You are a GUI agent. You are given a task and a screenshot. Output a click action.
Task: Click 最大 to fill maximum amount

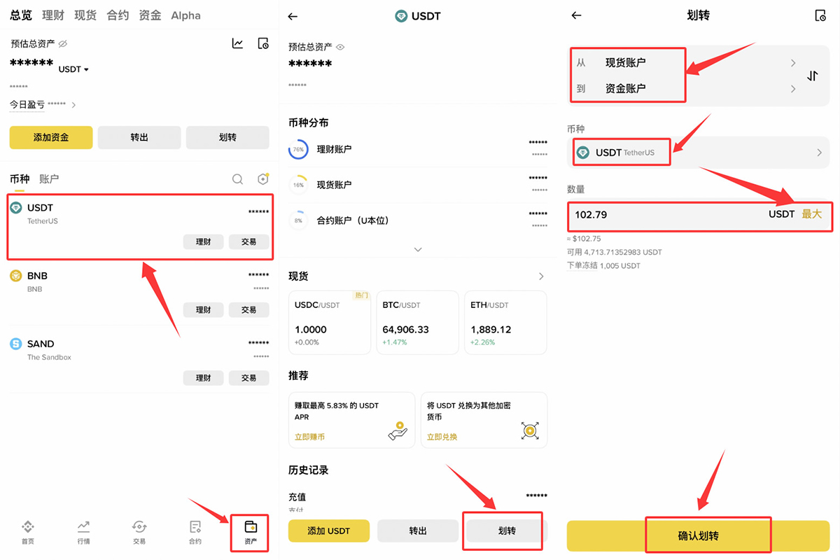coord(812,214)
